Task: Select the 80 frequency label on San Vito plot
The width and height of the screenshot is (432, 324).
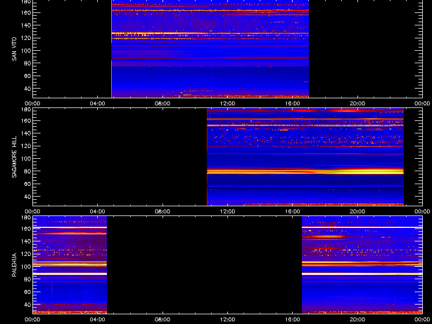Action: tap(27, 63)
